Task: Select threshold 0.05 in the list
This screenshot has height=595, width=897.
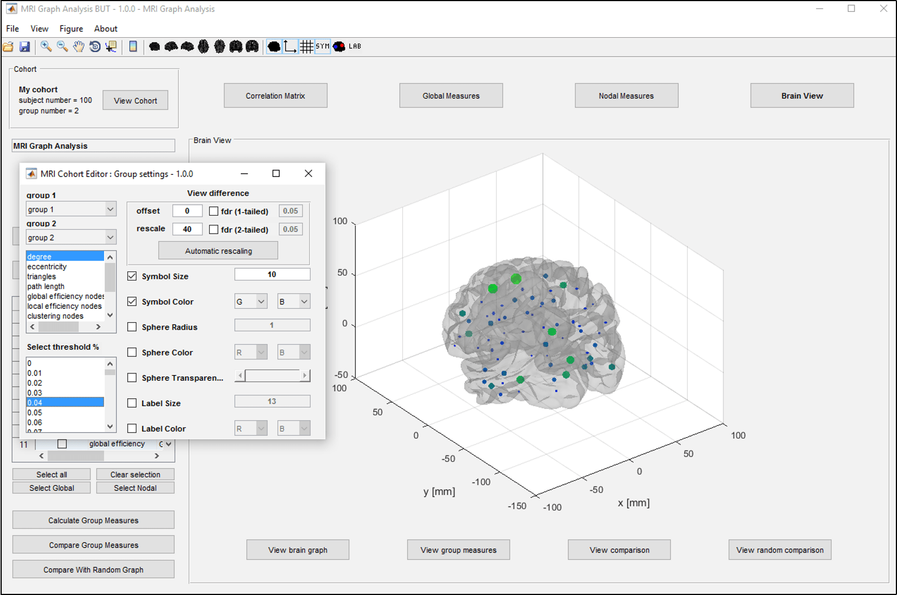Action: 65,412
